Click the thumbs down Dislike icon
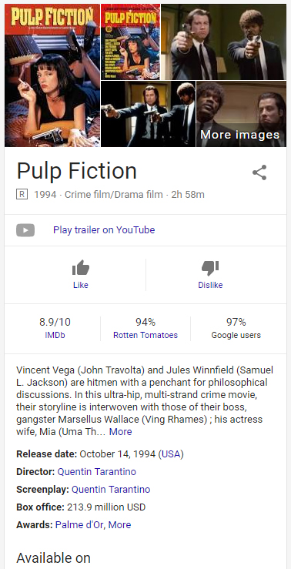The height and width of the screenshot is (569, 291). click(210, 268)
